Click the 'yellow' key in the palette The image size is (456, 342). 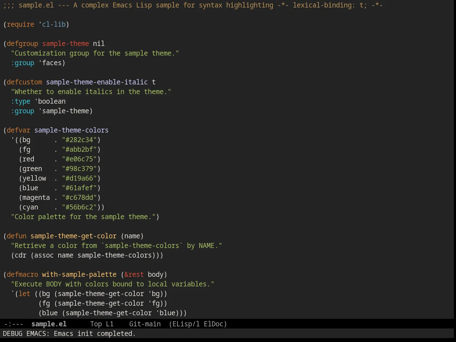point(34,178)
